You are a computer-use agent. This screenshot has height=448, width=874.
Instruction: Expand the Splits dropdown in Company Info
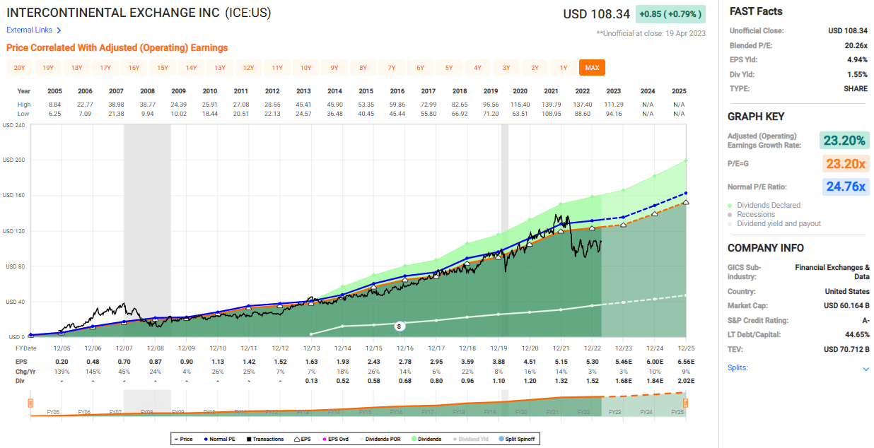tap(866, 368)
